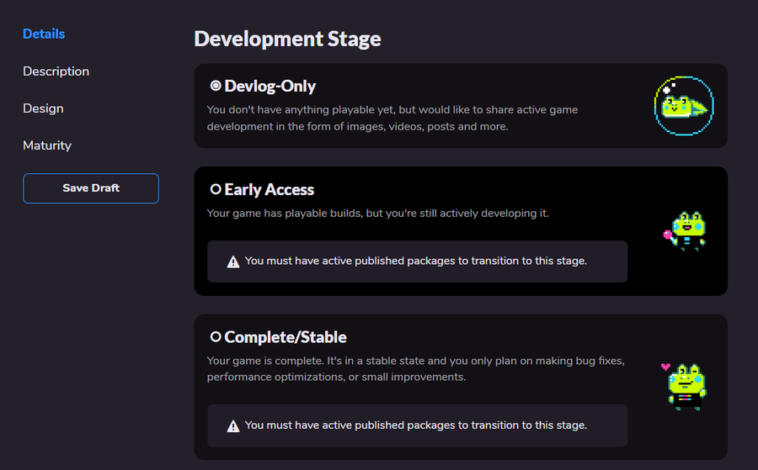
Task: Click the Devlog-Only stage title
Action: coord(270,86)
